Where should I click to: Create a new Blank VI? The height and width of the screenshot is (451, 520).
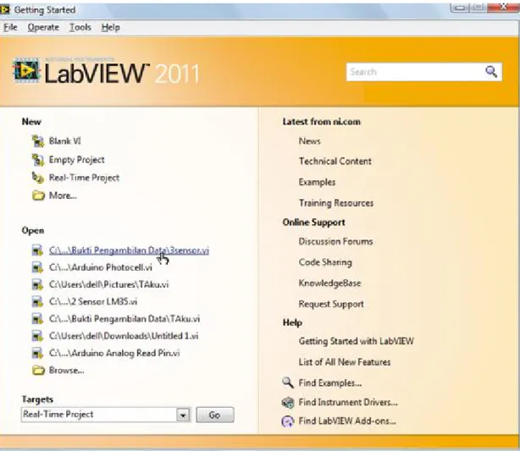[65, 141]
